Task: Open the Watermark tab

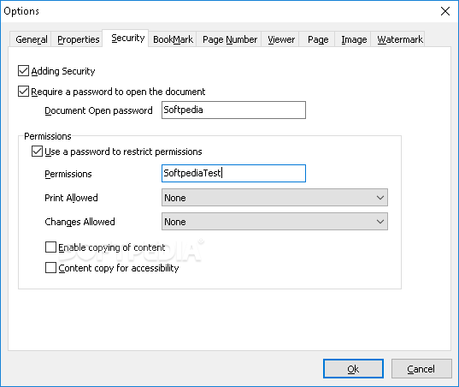Action: pyautogui.click(x=399, y=39)
